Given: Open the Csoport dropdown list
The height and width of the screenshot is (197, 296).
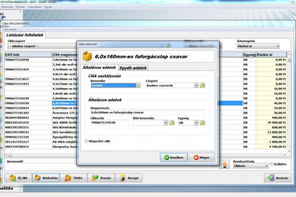Looking at the screenshot, I should click(196, 85).
